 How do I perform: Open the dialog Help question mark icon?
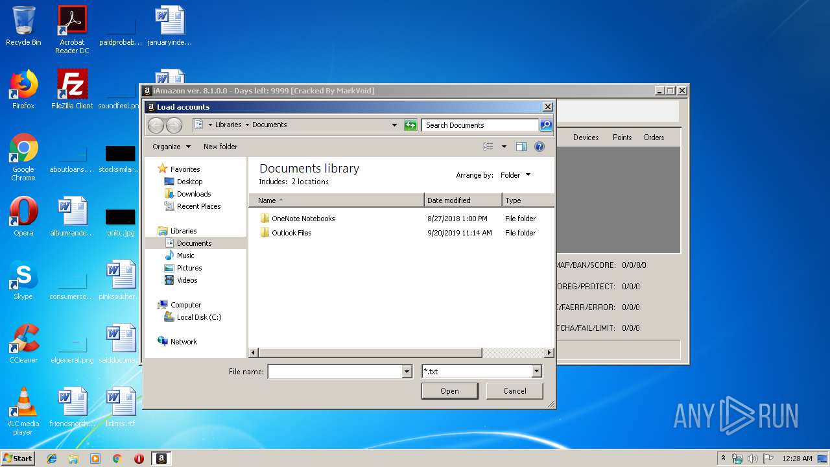539,147
